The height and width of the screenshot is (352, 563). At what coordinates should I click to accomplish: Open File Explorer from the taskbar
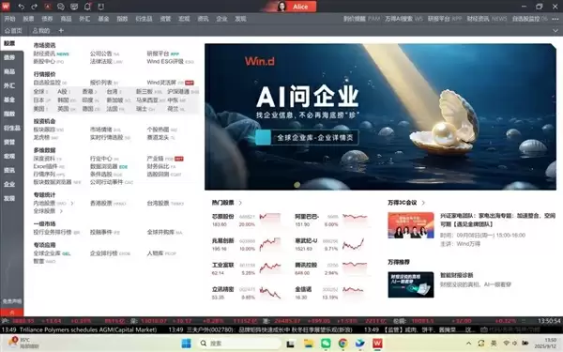coord(309,344)
